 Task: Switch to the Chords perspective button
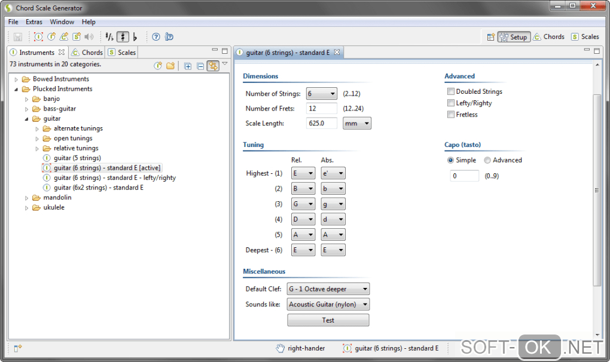(548, 37)
